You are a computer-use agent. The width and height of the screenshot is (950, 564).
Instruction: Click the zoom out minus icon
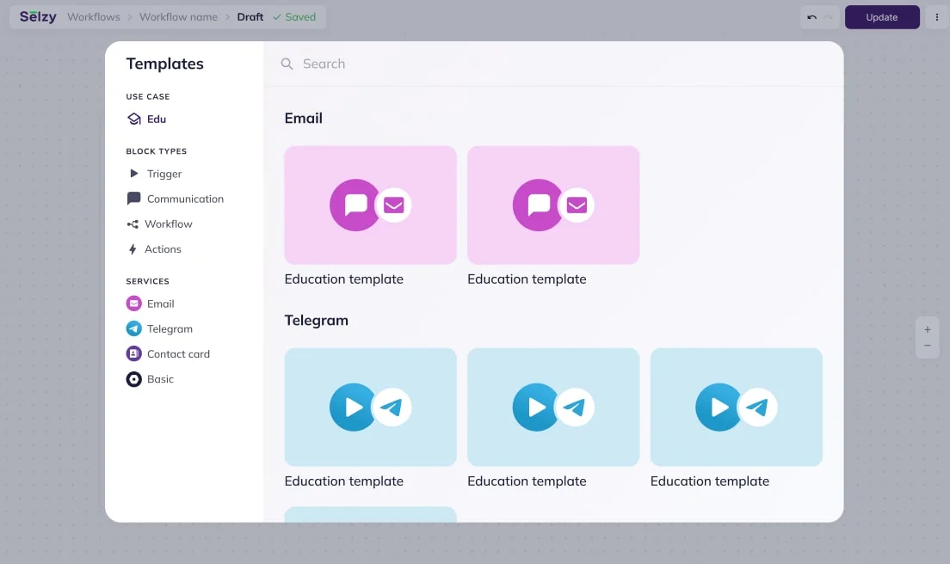(927, 346)
